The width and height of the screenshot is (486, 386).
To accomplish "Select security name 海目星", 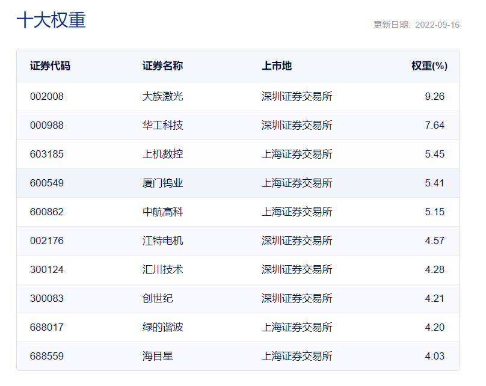I will 158,356.
